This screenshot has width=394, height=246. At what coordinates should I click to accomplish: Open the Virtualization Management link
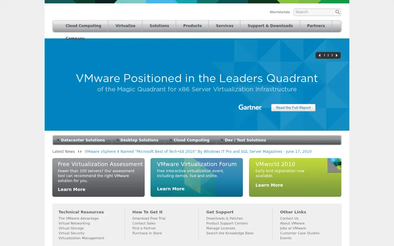[x=81, y=238]
